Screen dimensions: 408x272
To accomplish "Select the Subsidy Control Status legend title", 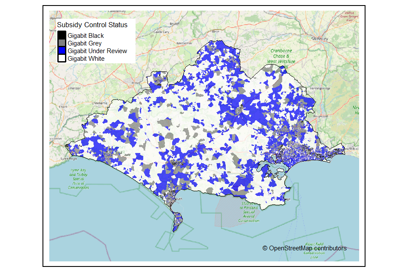I will (x=92, y=25).
